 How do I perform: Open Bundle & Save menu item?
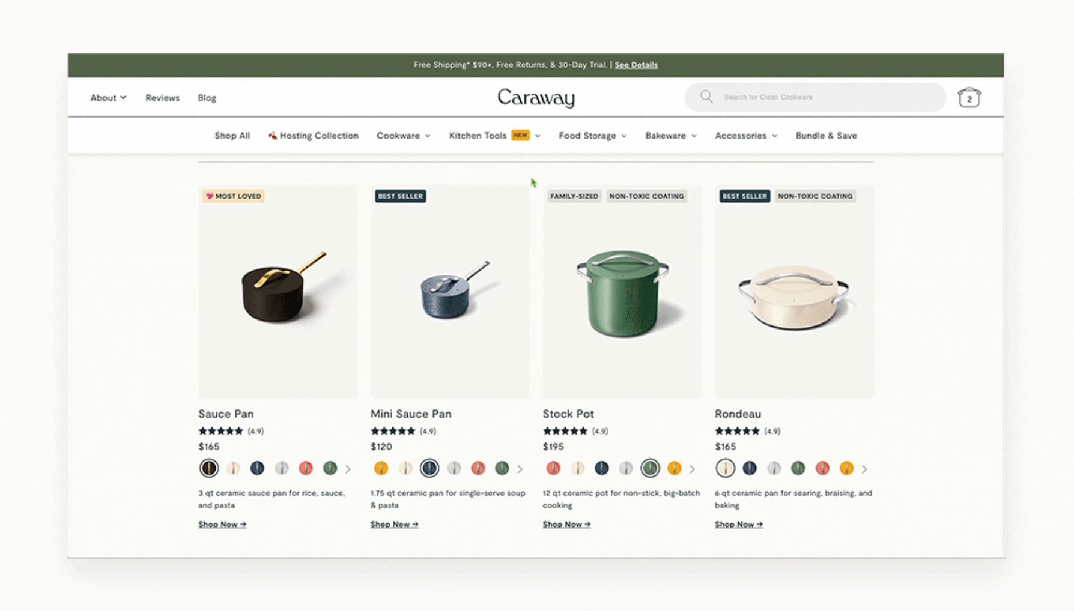826,136
